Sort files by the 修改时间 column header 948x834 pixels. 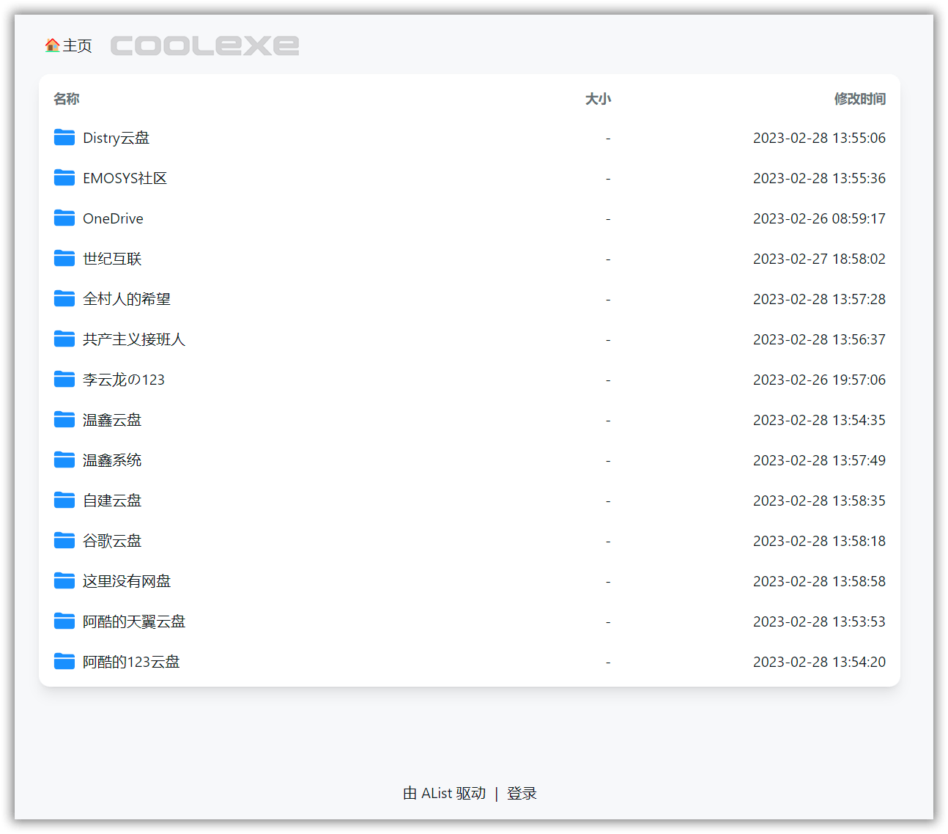pyautogui.click(x=859, y=98)
